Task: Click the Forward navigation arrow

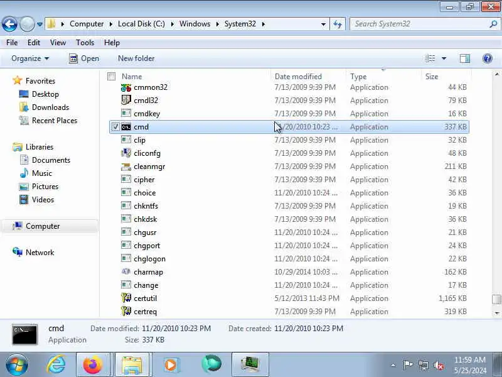Action: (x=27, y=24)
